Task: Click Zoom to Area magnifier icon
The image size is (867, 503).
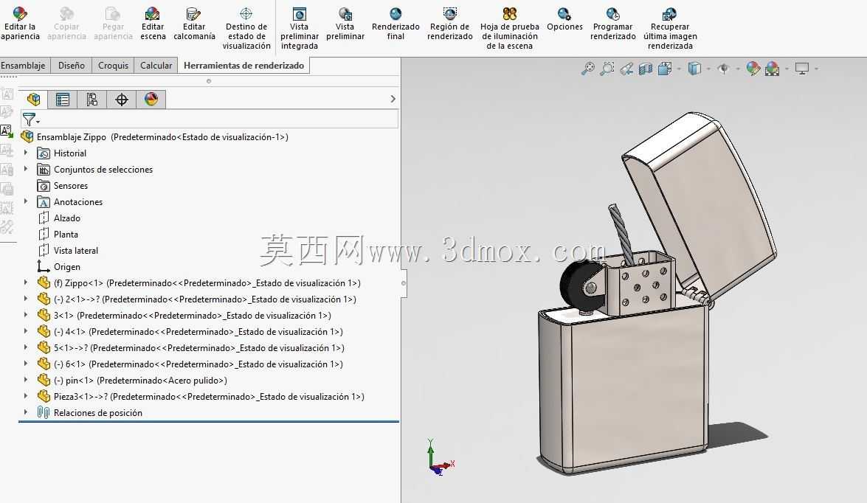Action: point(607,69)
